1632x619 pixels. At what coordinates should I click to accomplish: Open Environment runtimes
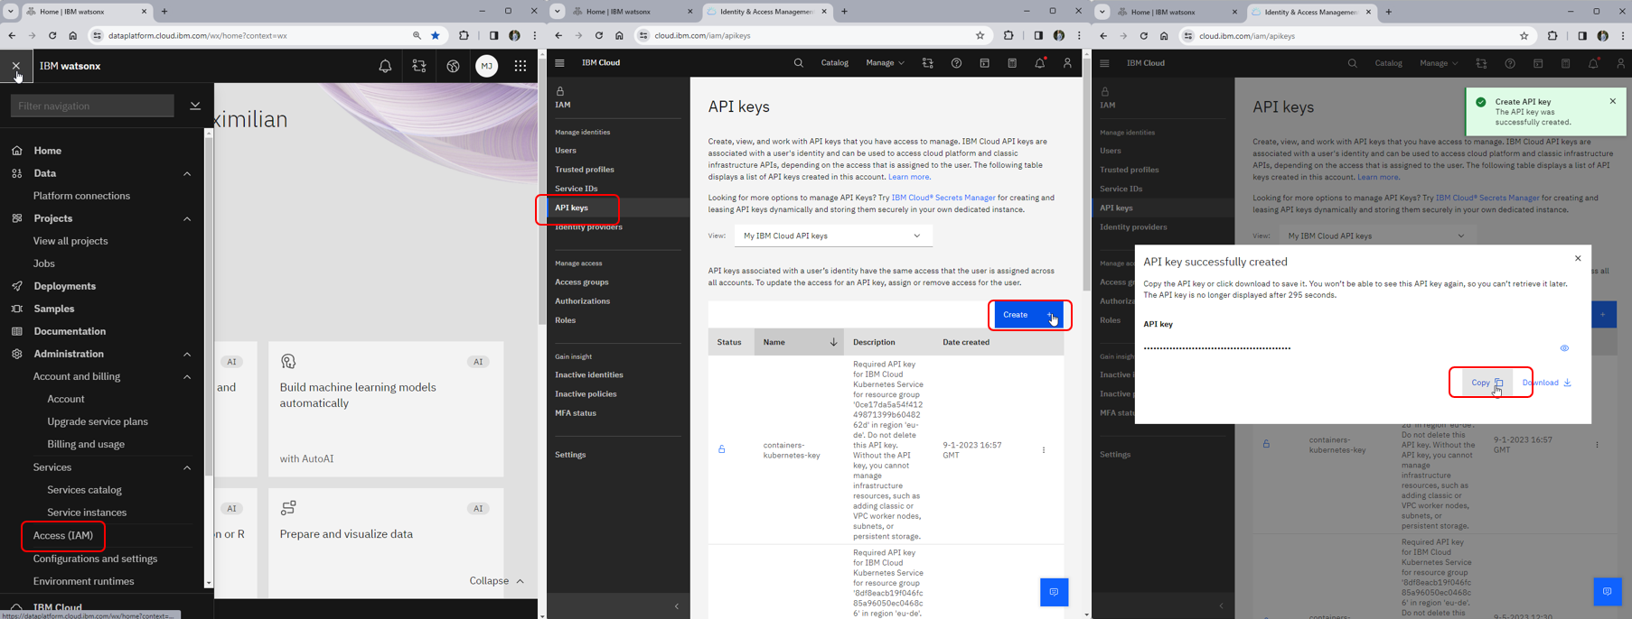[x=83, y=581]
